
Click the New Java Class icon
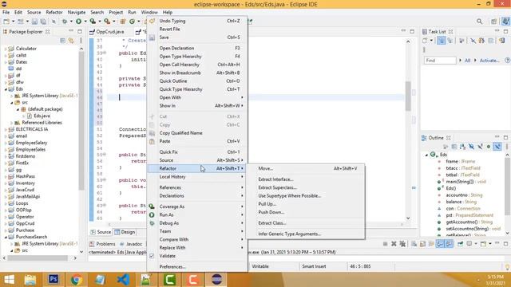tap(132, 22)
